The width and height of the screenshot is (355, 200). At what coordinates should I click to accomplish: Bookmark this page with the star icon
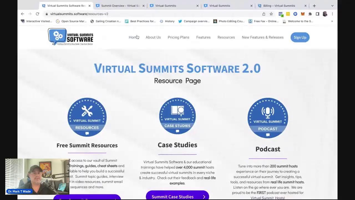[271, 14]
